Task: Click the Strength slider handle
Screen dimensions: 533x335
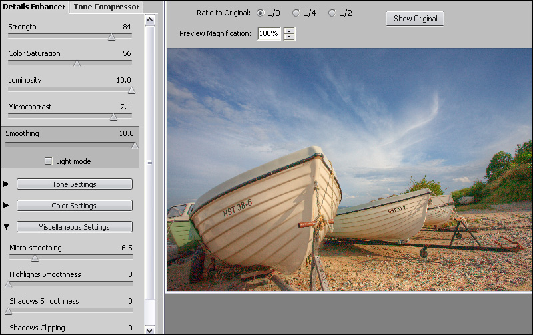Action: click(112, 37)
